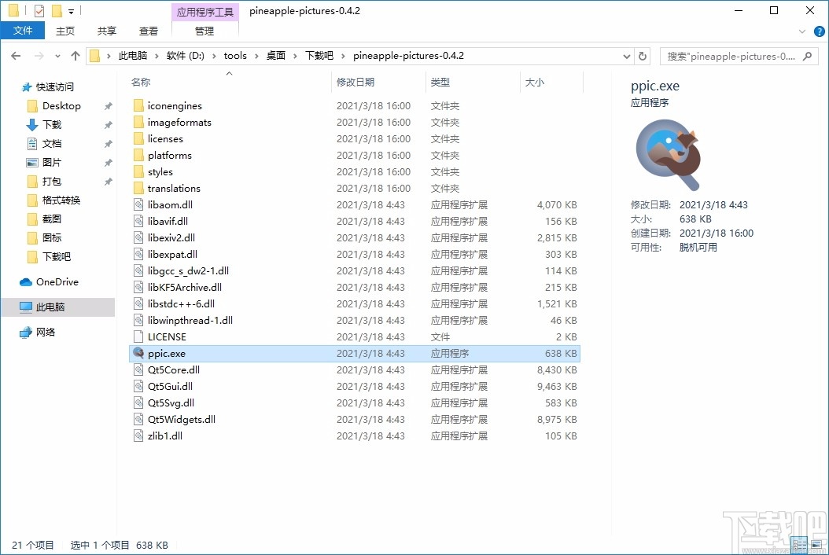This screenshot has height=555, width=829.
Task: Select libKF5Archive.dll file
Action: click(x=185, y=287)
